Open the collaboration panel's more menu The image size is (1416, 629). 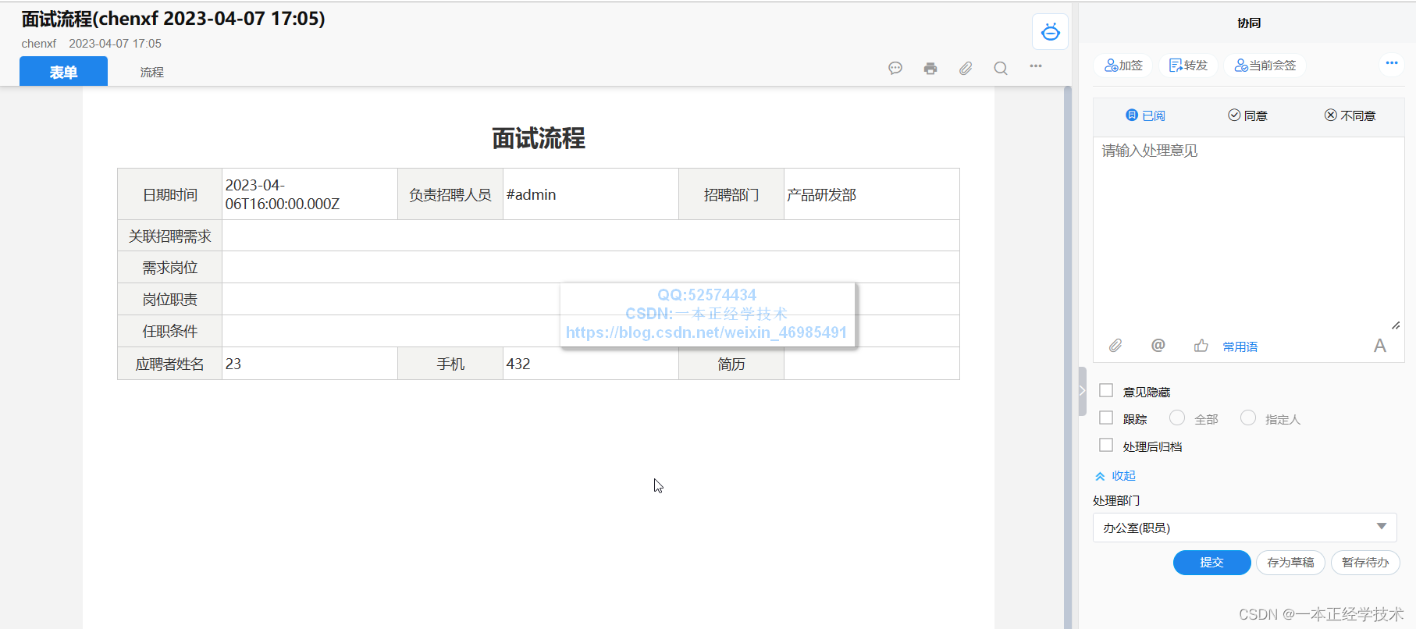[x=1392, y=63]
